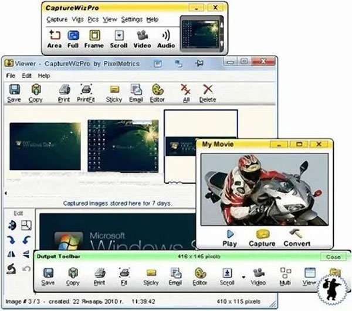This screenshot has width=352, height=311.
Task: Click the delete All icon in Viewer
Action: point(186,93)
